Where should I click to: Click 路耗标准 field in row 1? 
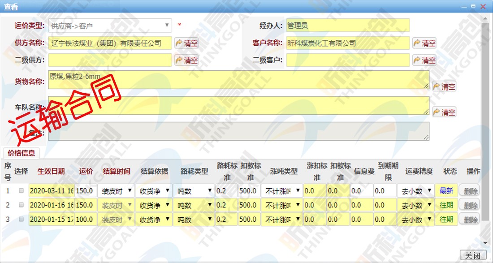pos(226,191)
